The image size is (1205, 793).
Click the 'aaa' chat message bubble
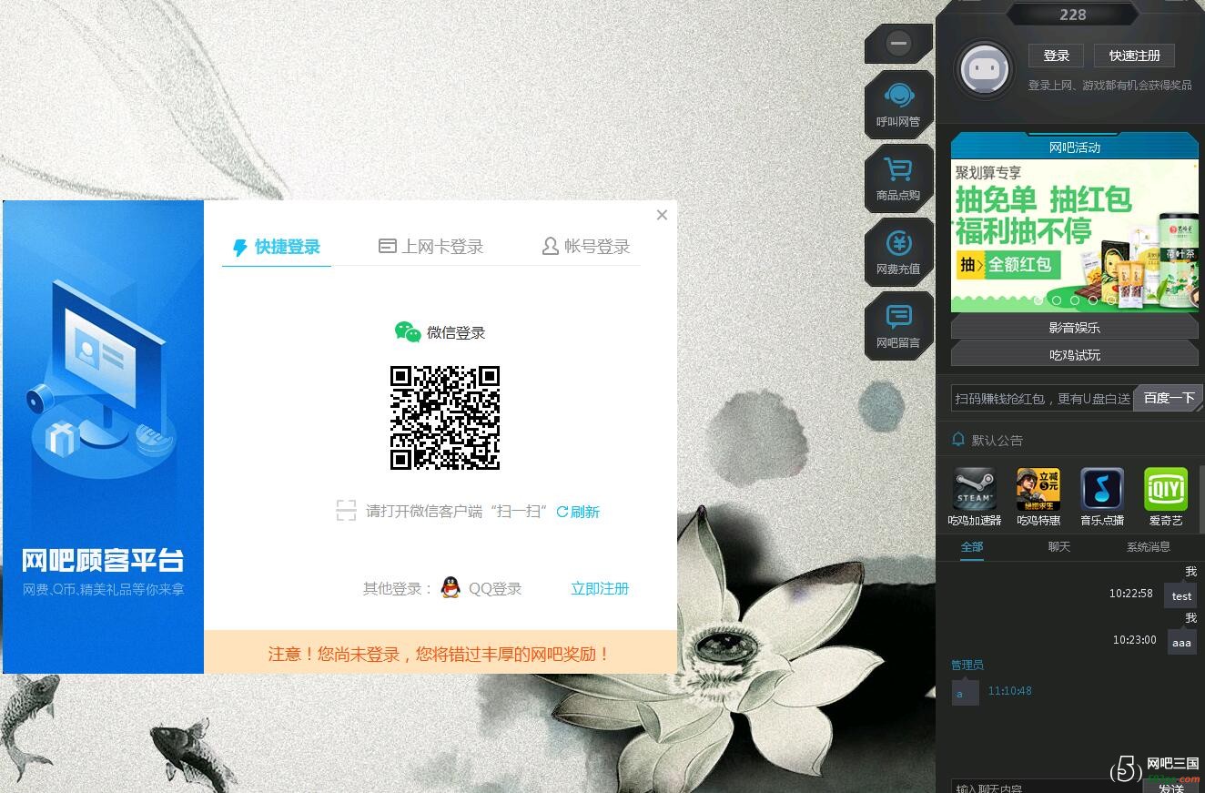pos(1181,642)
